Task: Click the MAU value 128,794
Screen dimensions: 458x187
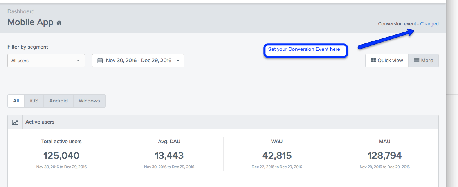Action: [384, 156]
